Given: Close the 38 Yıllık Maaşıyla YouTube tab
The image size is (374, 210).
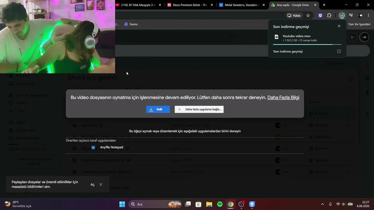Looking at the screenshot, I should pos(160,5).
